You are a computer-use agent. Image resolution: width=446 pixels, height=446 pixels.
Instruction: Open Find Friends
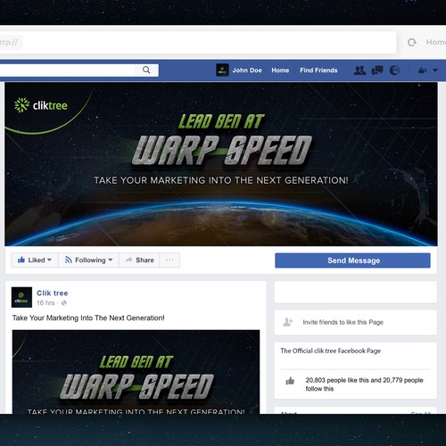click(x=318, y=70)
